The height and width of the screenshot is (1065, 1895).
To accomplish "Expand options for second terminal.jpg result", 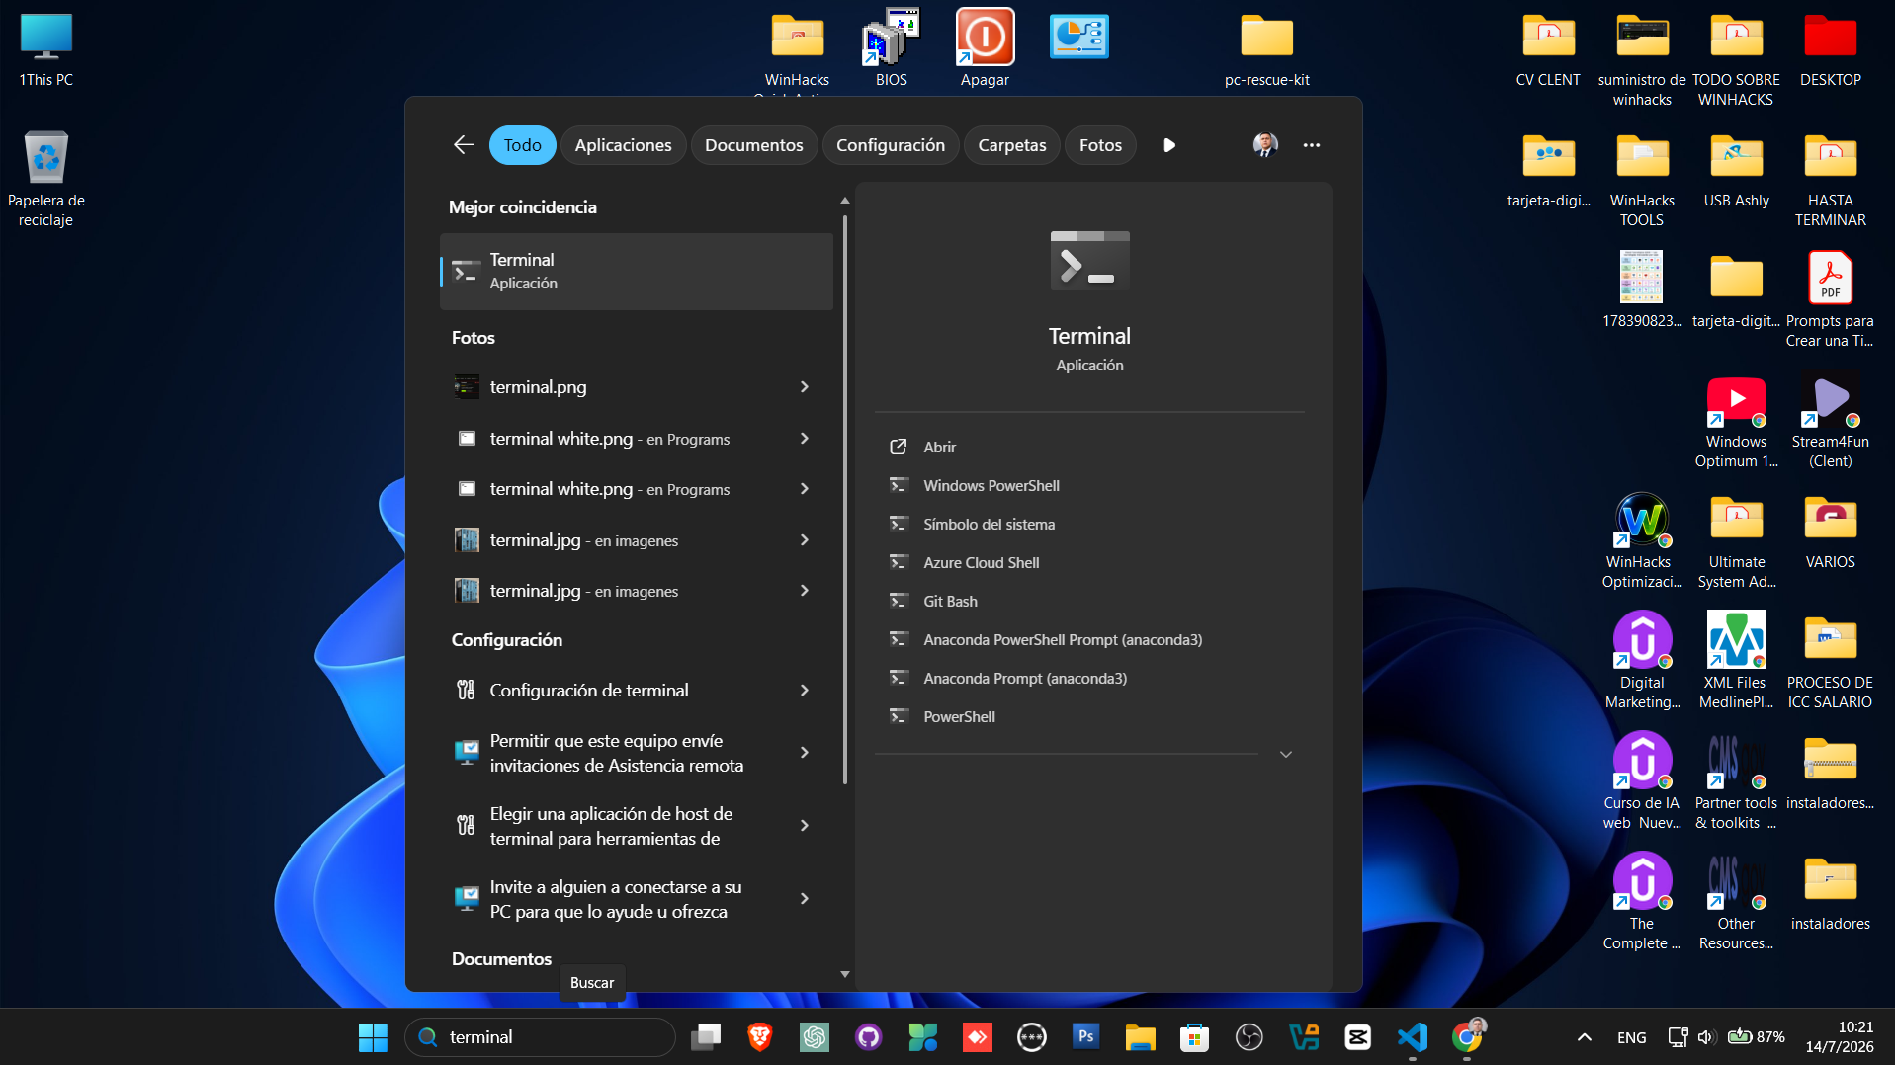I will [x=805, y=591].
